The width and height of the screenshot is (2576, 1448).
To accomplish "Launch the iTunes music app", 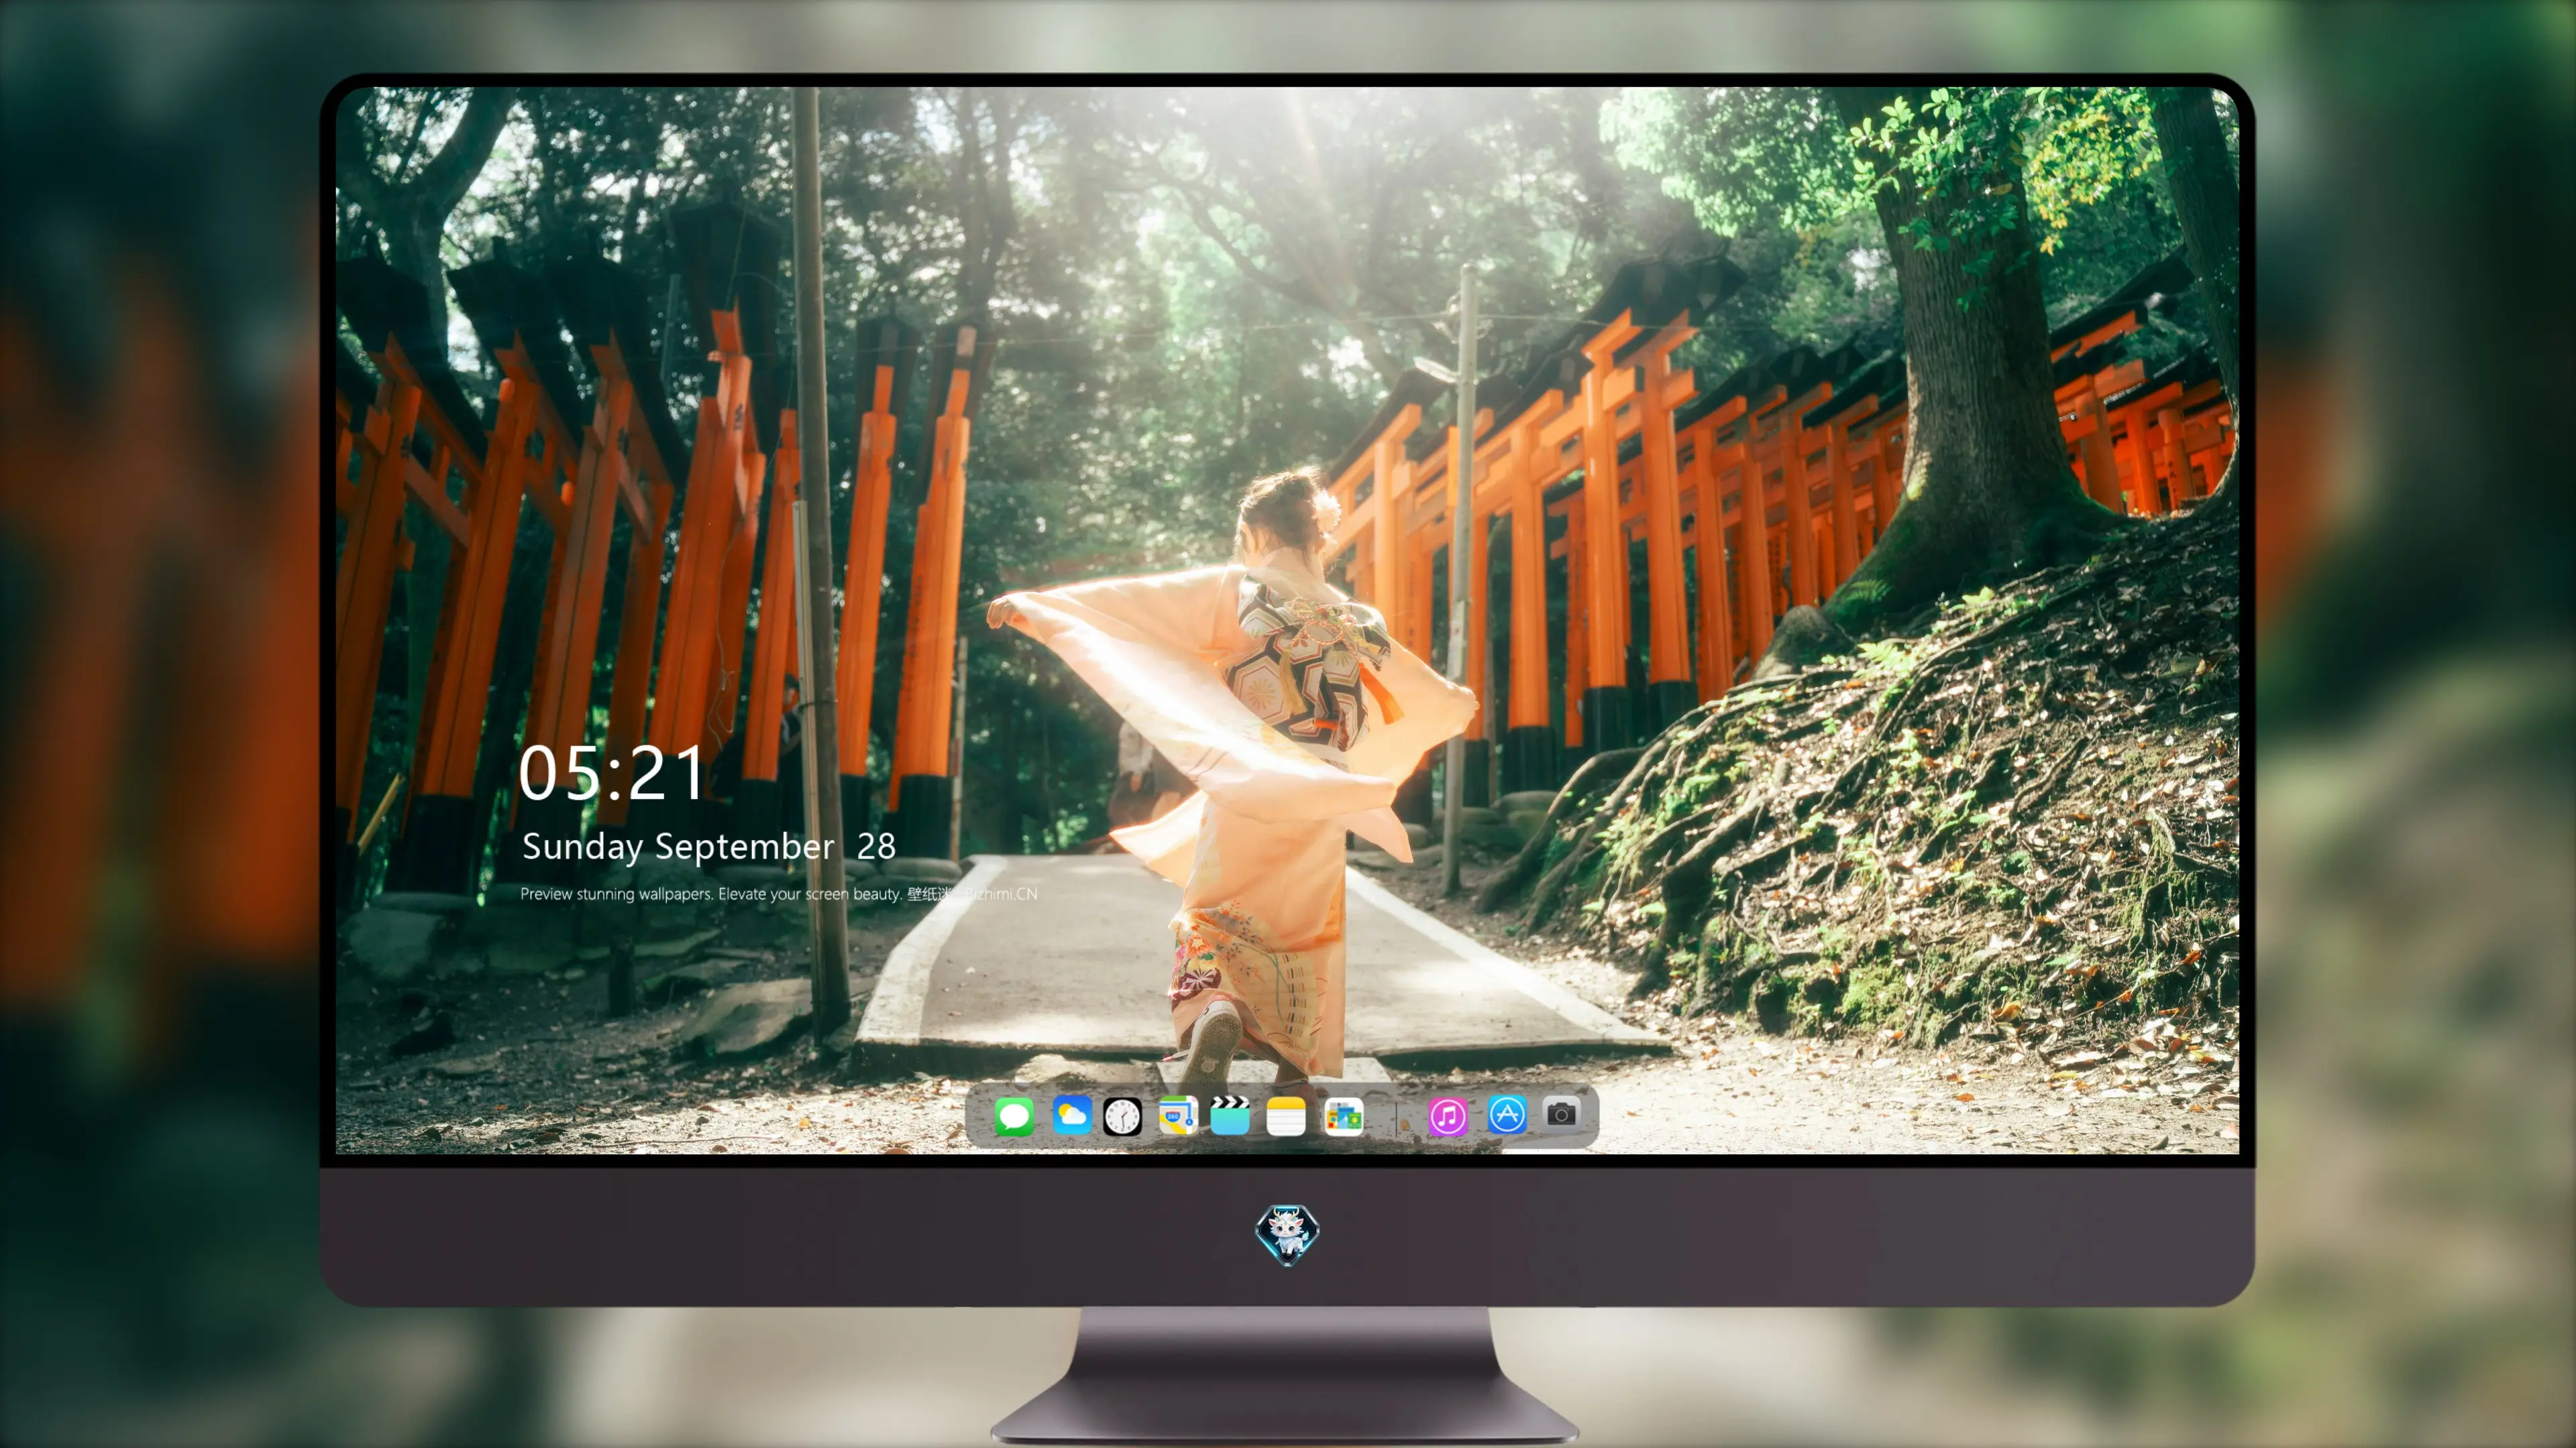I will pyautogui.click(x=1447, y=1116).
